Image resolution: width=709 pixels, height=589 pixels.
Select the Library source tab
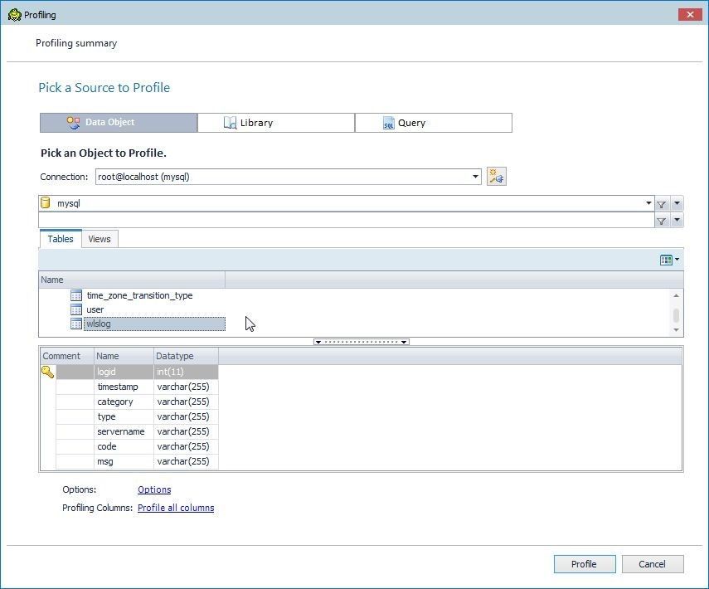276,123
